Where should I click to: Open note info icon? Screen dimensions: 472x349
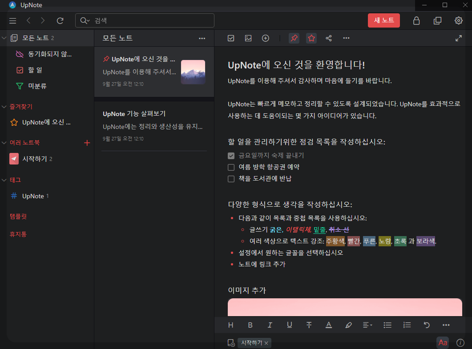[460, 343]
